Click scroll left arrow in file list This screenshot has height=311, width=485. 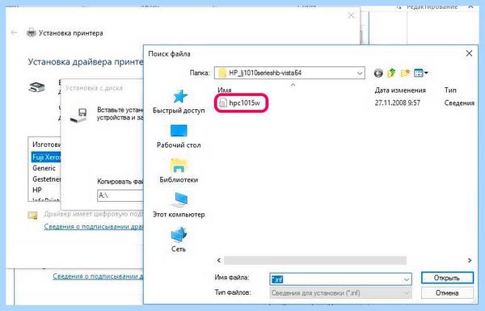click(219, 261)
